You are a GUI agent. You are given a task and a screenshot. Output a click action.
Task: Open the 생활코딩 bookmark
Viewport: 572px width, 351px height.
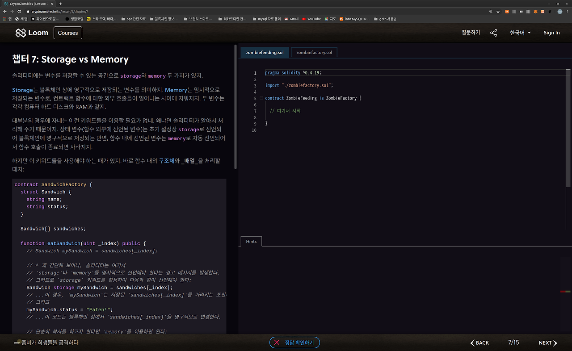pyautogui.click(x=74, y=19)
